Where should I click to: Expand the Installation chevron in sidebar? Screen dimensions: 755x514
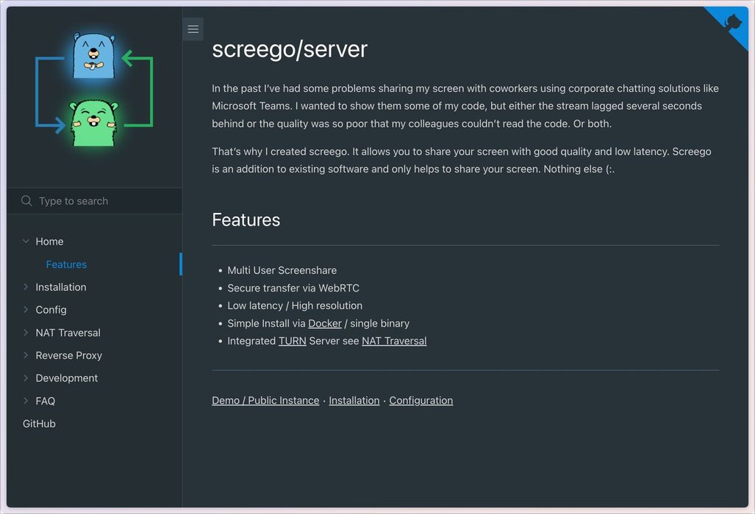click(x=26, y=287)
